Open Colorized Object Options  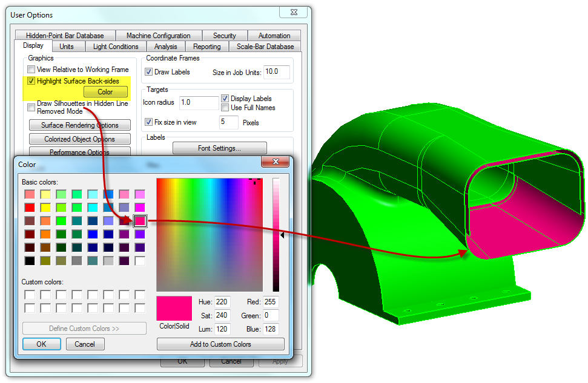tap(80, 139)
